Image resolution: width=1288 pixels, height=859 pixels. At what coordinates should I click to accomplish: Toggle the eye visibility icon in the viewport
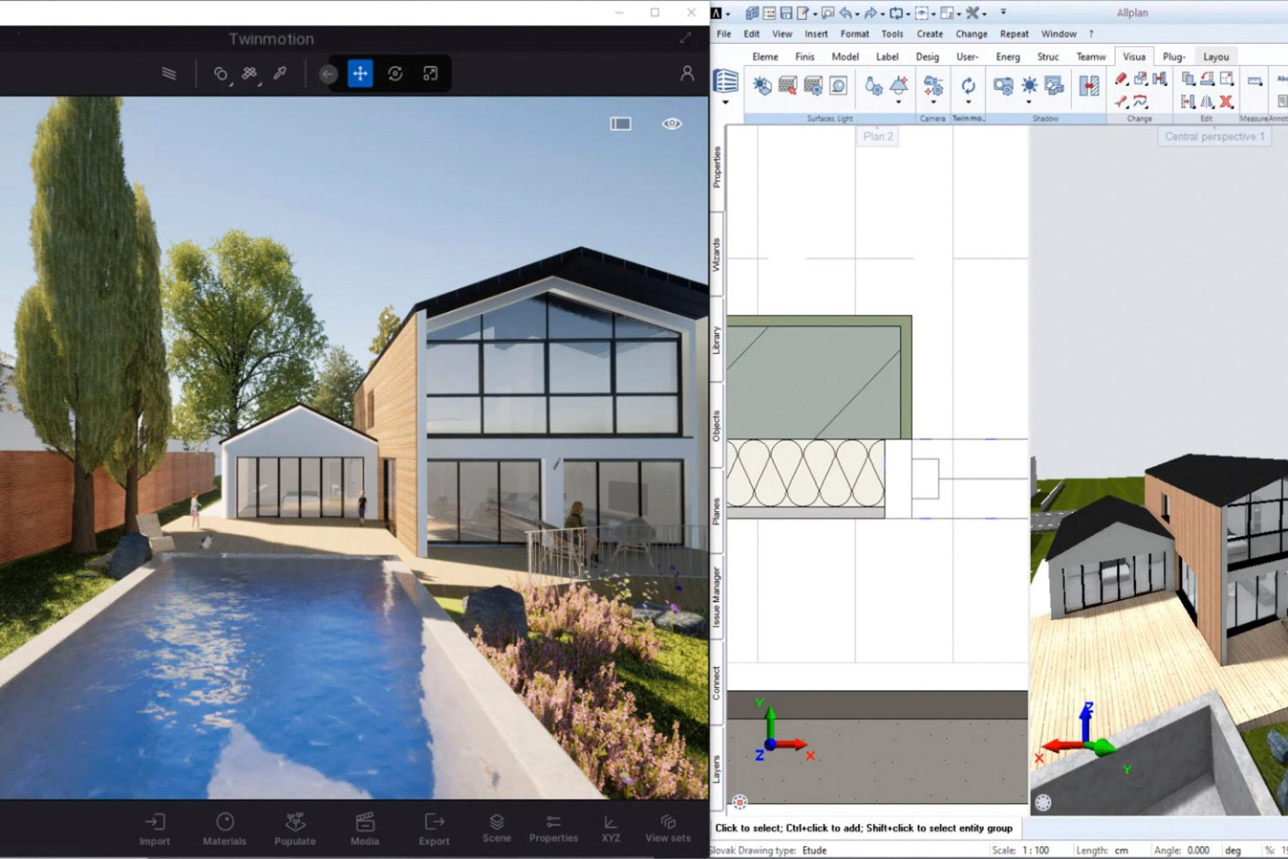coord(670,123)
